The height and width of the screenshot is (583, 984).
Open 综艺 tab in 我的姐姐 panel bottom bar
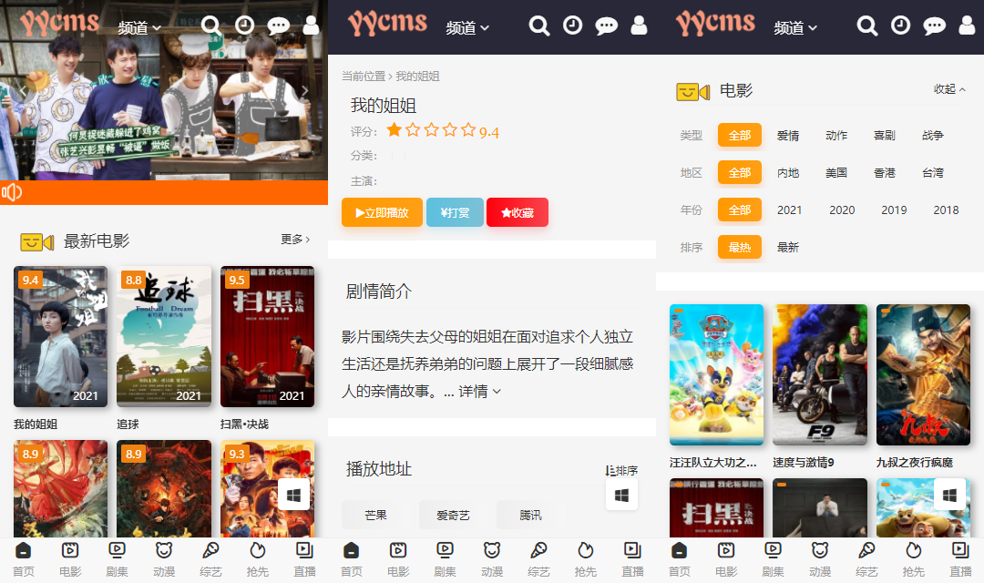pyautogui.click(x=538, y=559)
